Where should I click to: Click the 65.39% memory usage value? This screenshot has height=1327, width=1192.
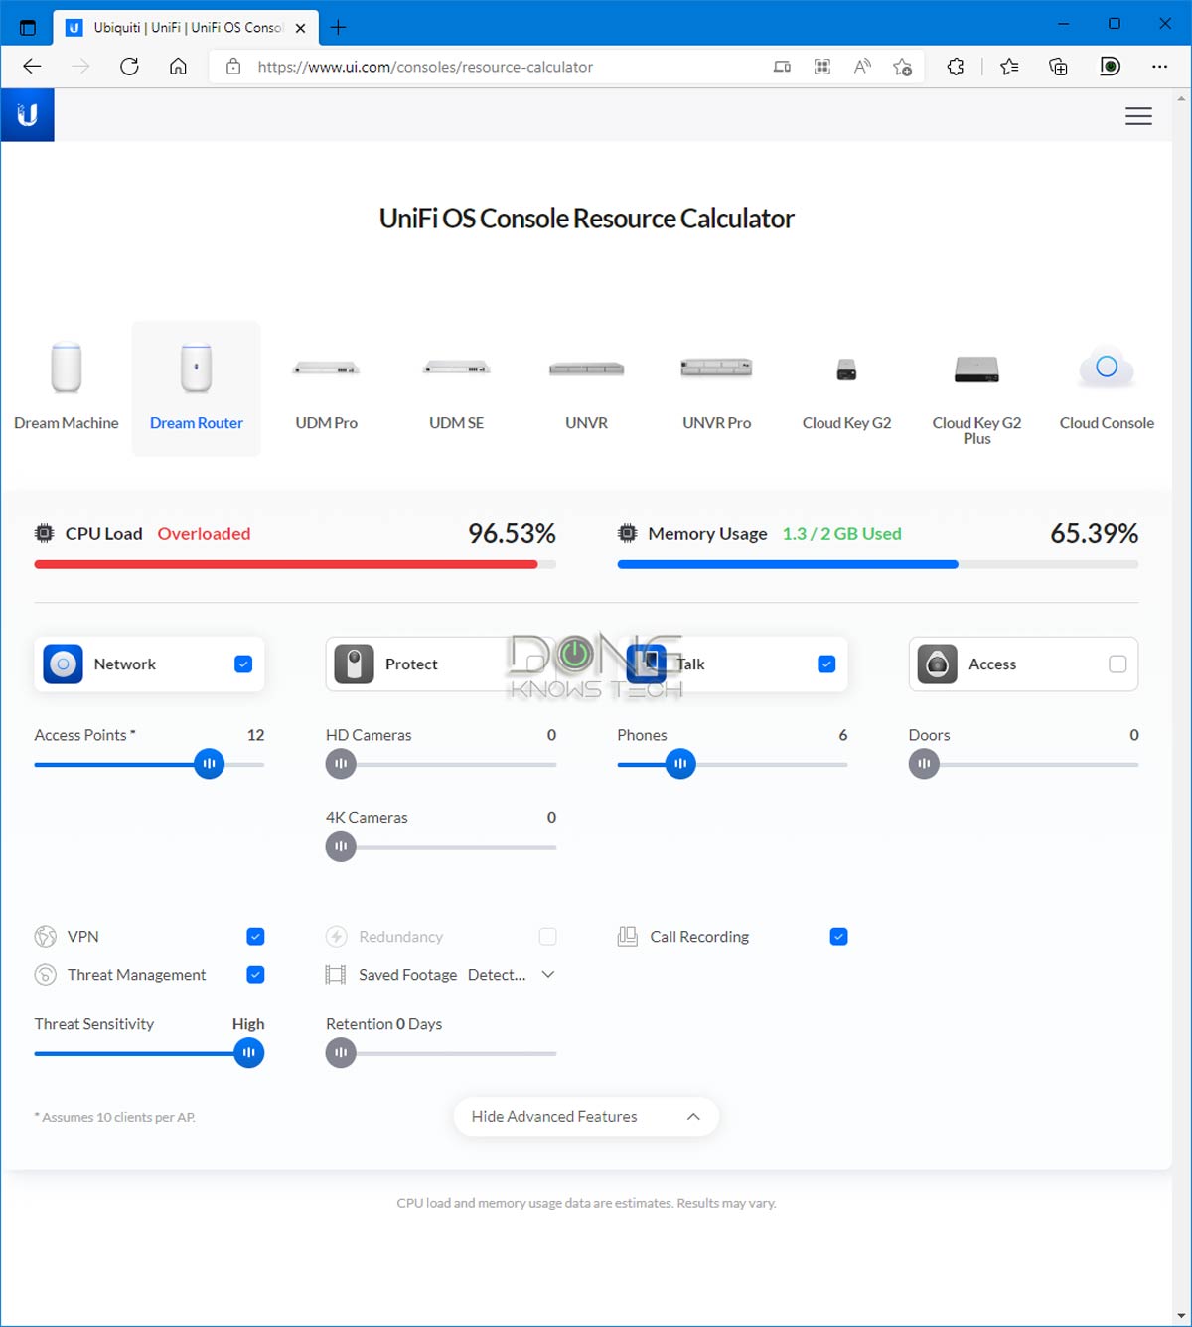tap(1095, 533)
